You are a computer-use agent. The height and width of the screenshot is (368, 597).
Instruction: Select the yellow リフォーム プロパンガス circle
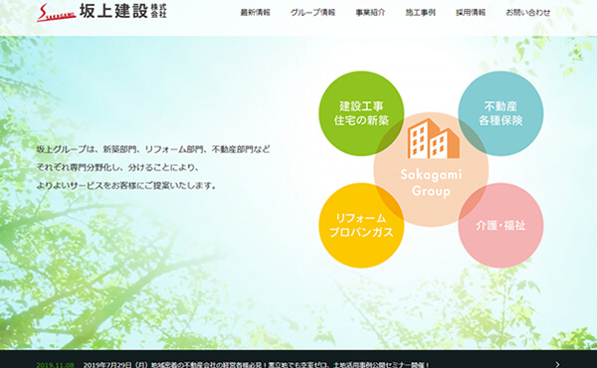361,226
